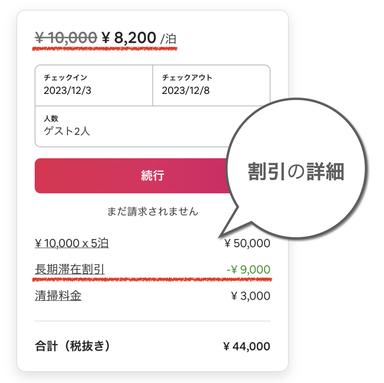Open the チェックイン date field

click(94, 85)
